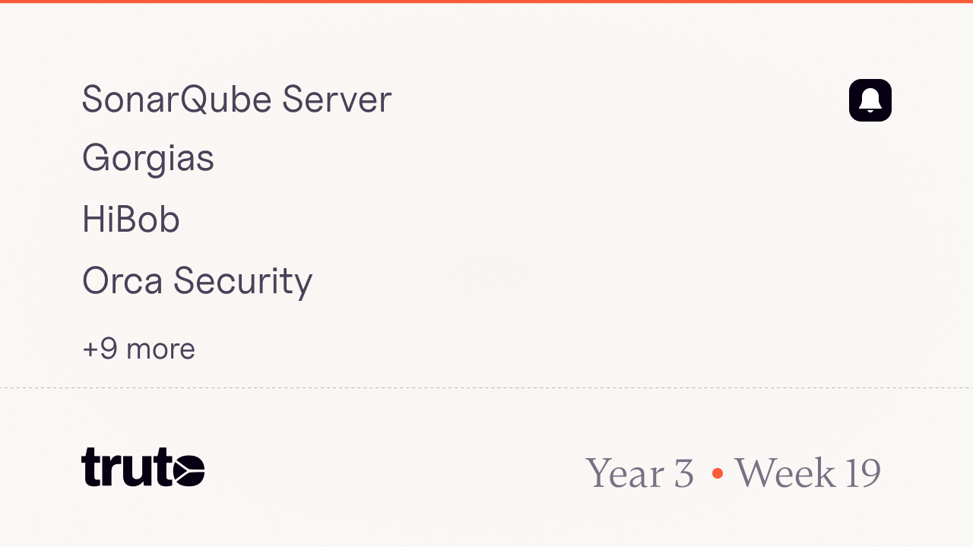Open the Orca Security entry
The image size is (973, 547).
(x=198, y=281)
